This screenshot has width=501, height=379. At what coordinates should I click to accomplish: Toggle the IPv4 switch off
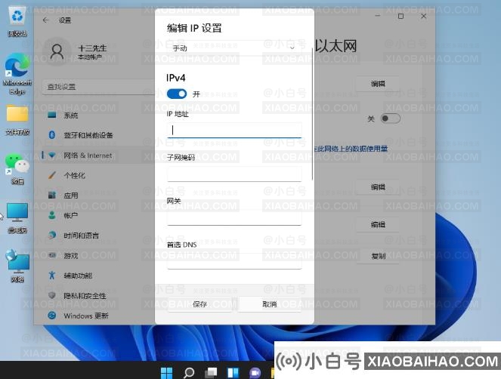[177, 94]
